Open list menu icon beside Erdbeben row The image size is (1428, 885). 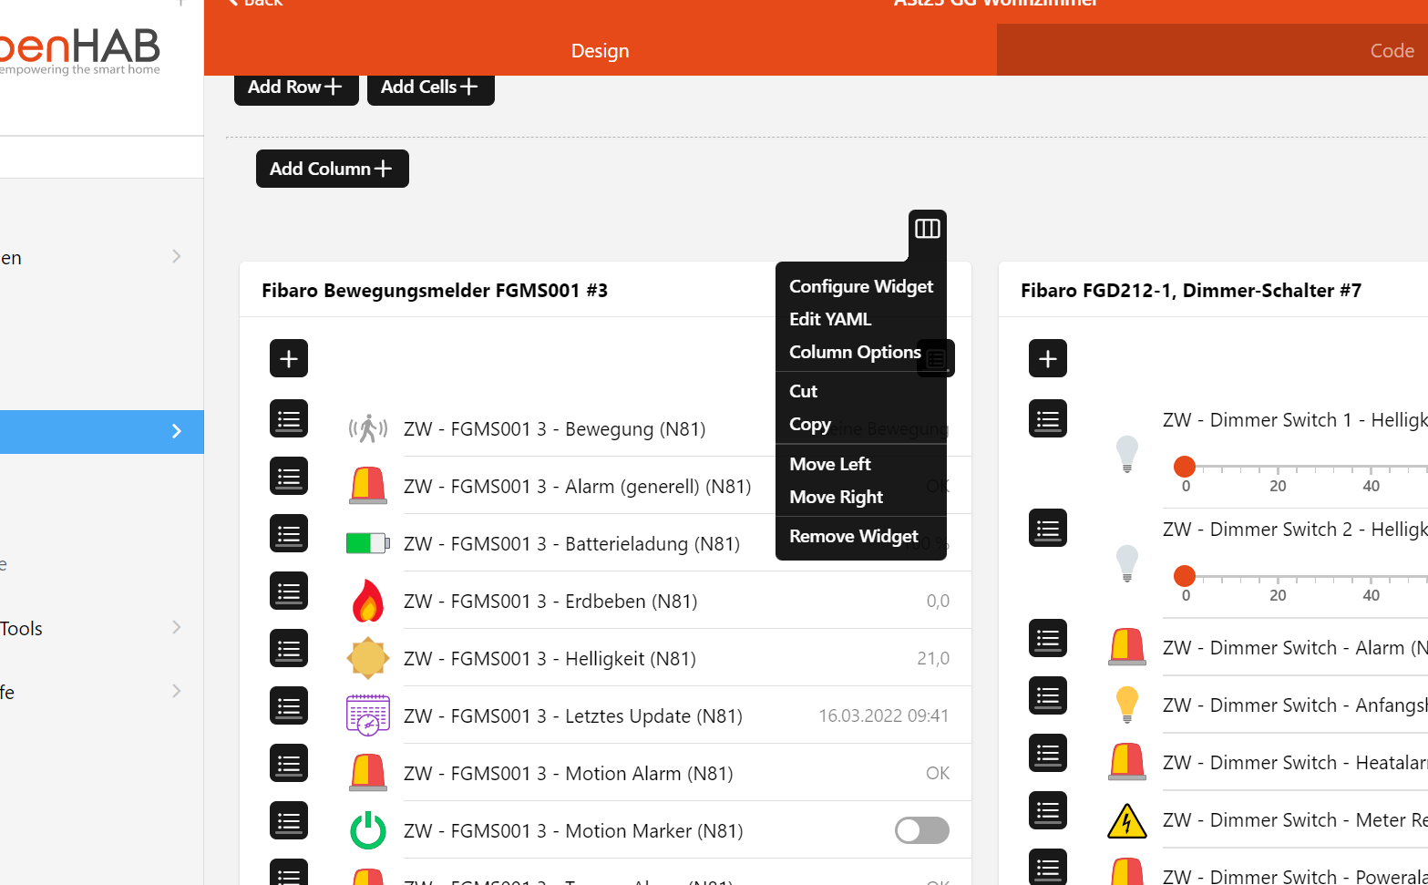click(x=289, y=592)
